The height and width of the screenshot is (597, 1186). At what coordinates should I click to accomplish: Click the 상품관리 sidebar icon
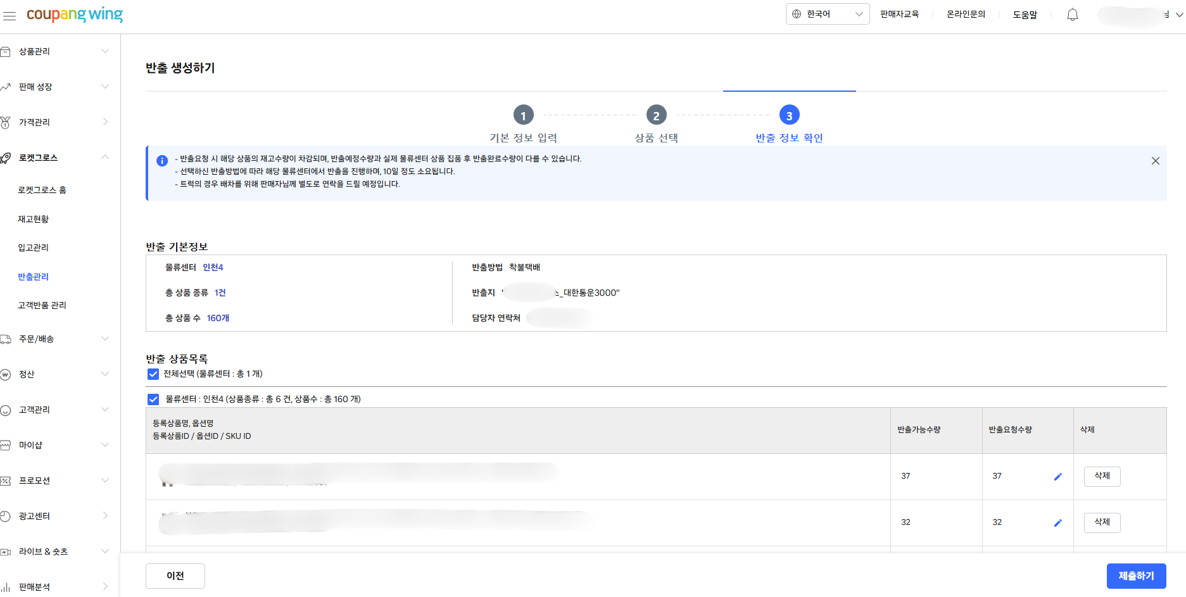[x=6, y=51]
